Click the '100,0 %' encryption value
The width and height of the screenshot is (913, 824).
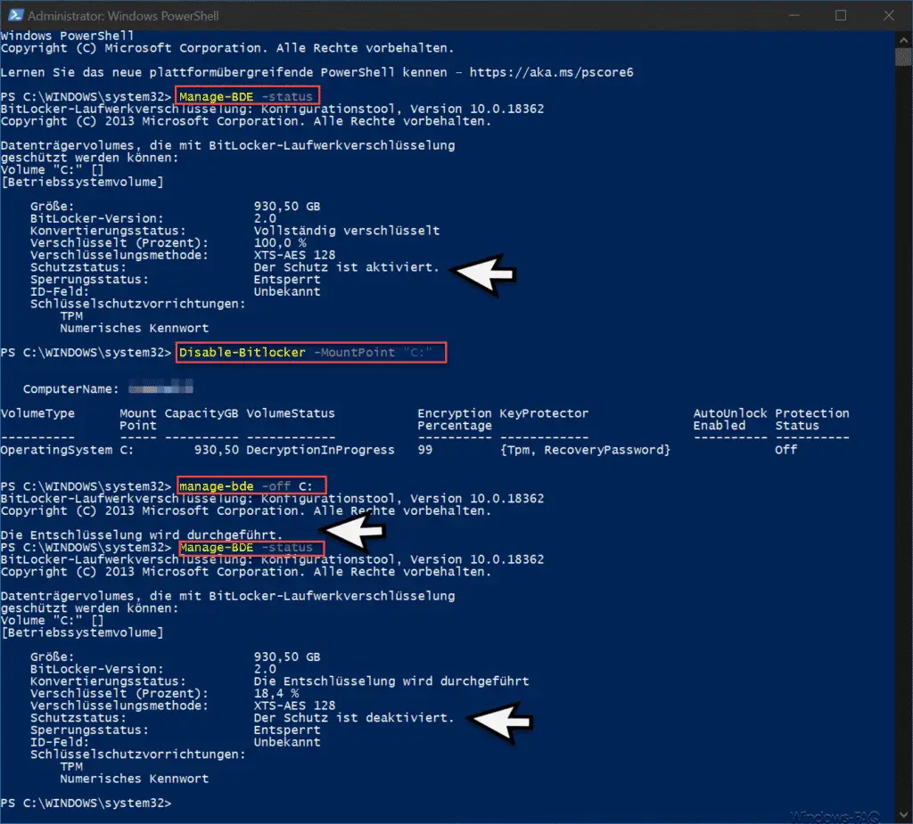pos(279,242)
